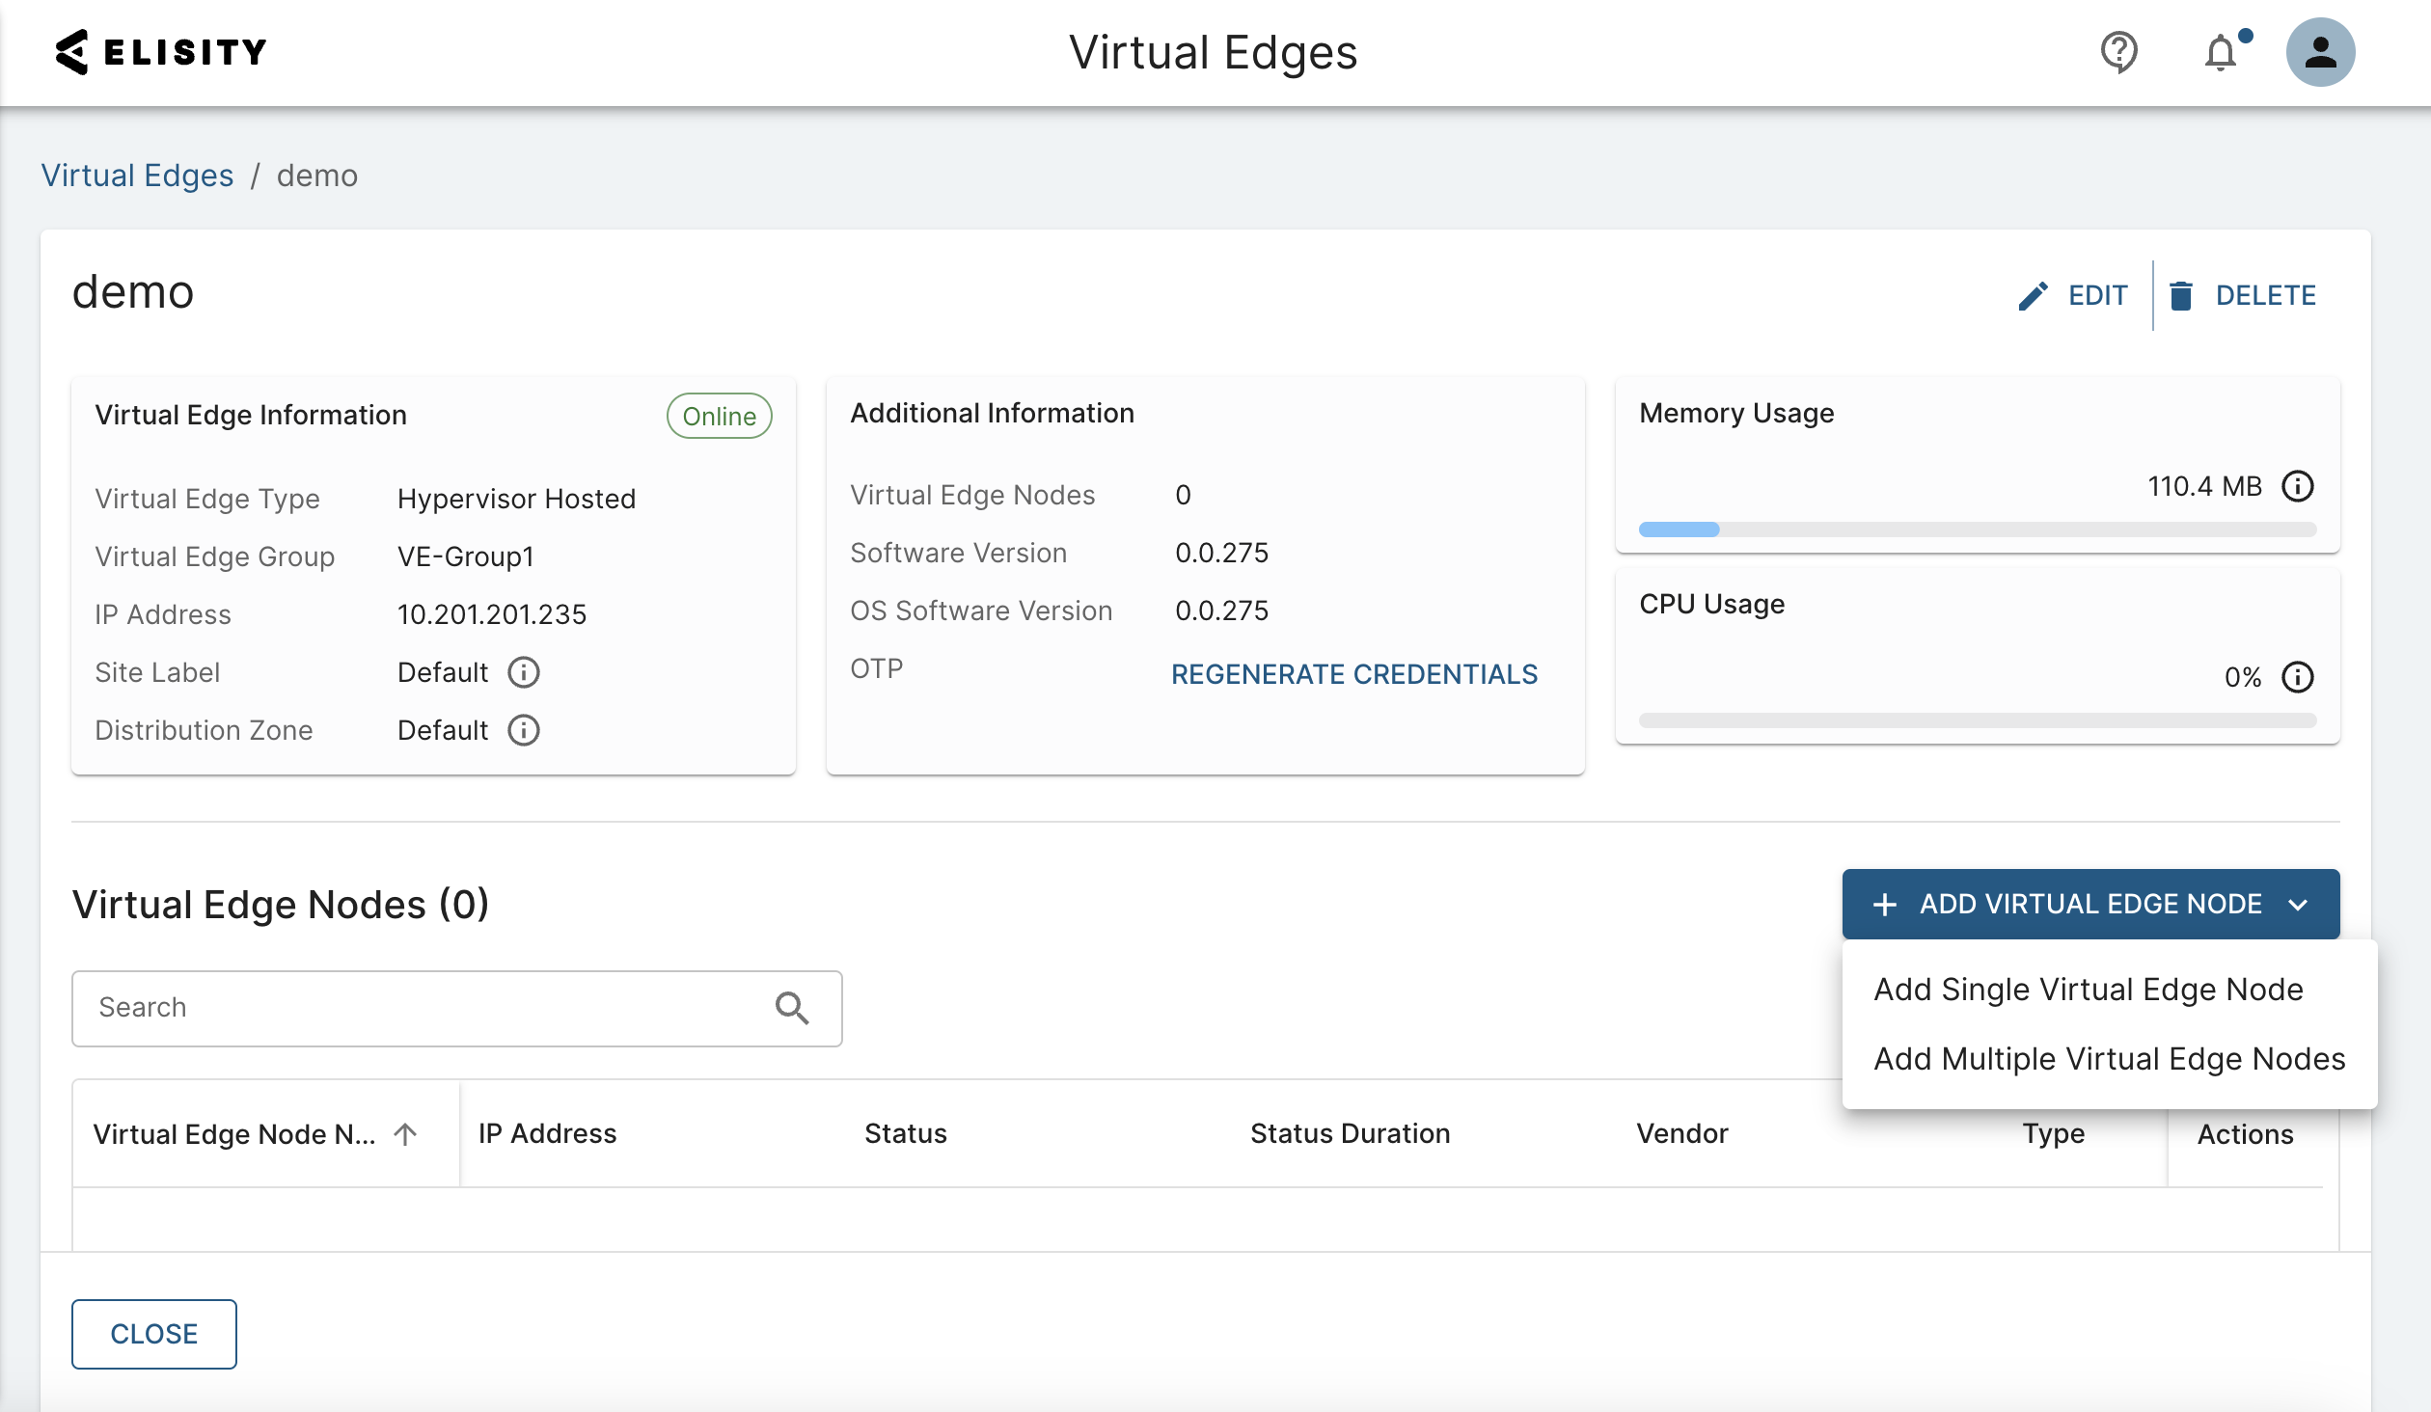Open the notifications bell
The image size is (2431, 1412).
click(x=2221, y=53)
